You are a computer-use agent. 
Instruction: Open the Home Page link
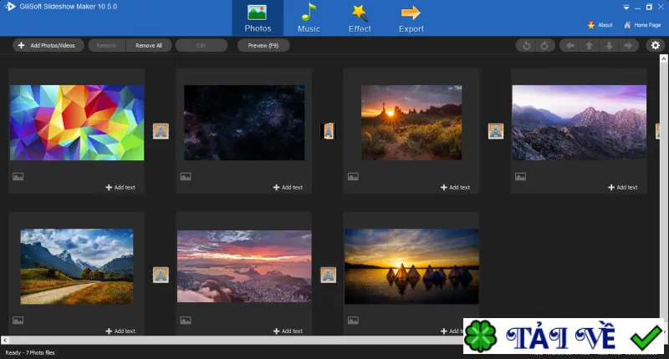coord(642,25)
